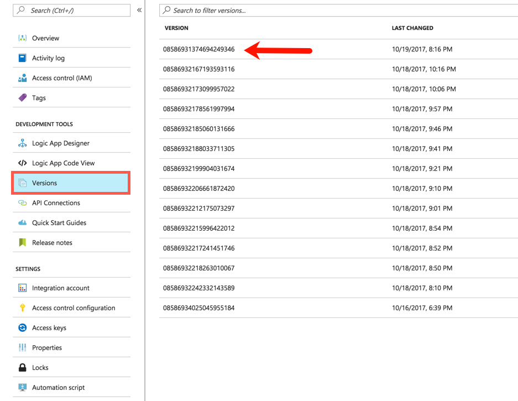Screen dimensions: 518x401
Task: Open version 08586932178561997994
Action: (x=198, y=109)
